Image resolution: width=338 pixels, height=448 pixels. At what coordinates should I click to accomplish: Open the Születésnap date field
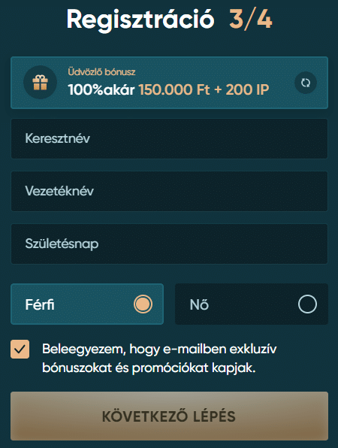169,244
